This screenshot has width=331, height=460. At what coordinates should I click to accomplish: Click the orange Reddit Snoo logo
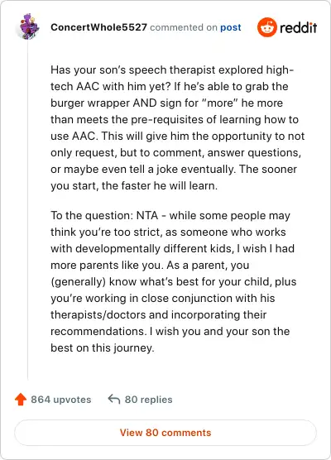(266, 27)
